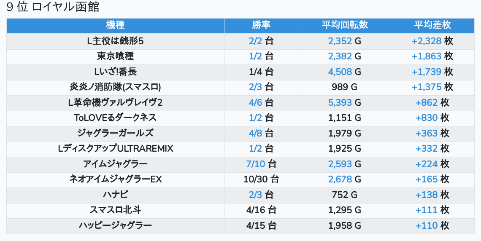This screenshot has height=241, width=481.
Task: Sort by the 勝率 column header
Action: pyautogui.click(x=261, y=25)
